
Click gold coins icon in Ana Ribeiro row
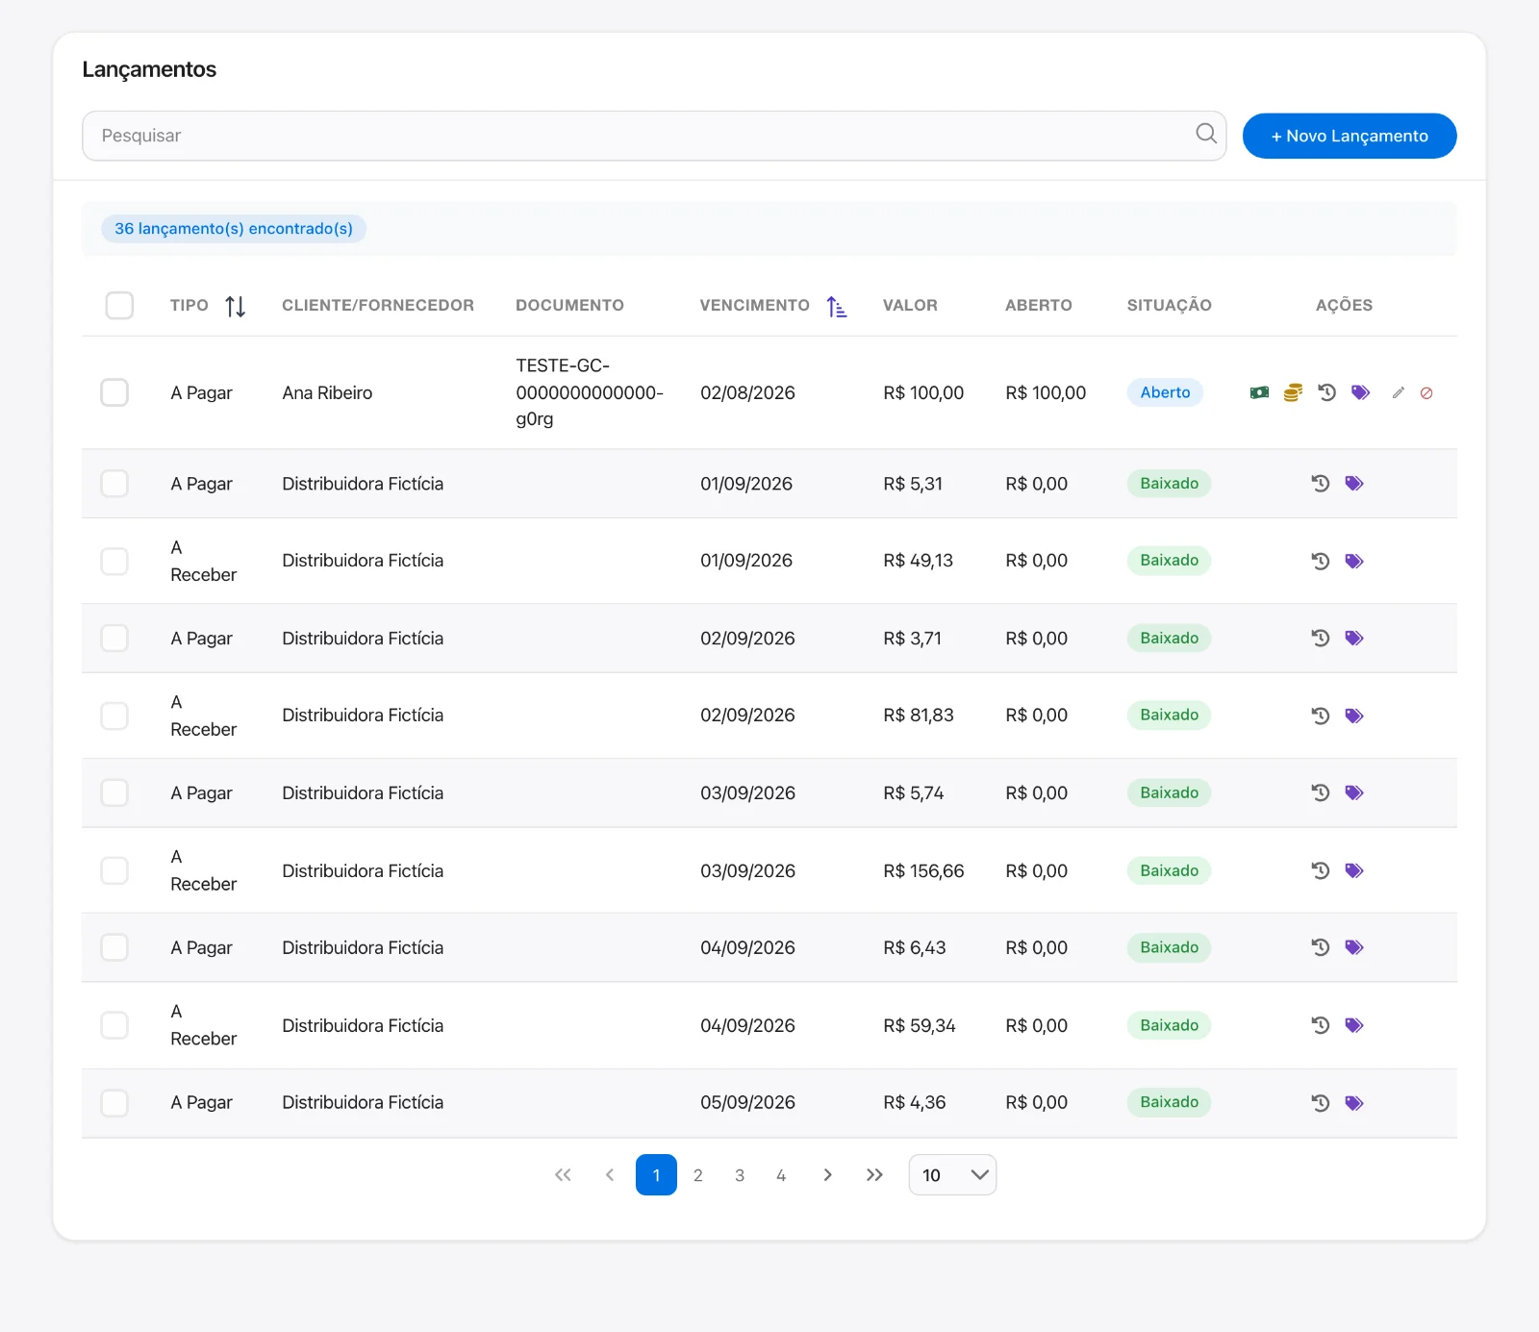point(1293,392)
